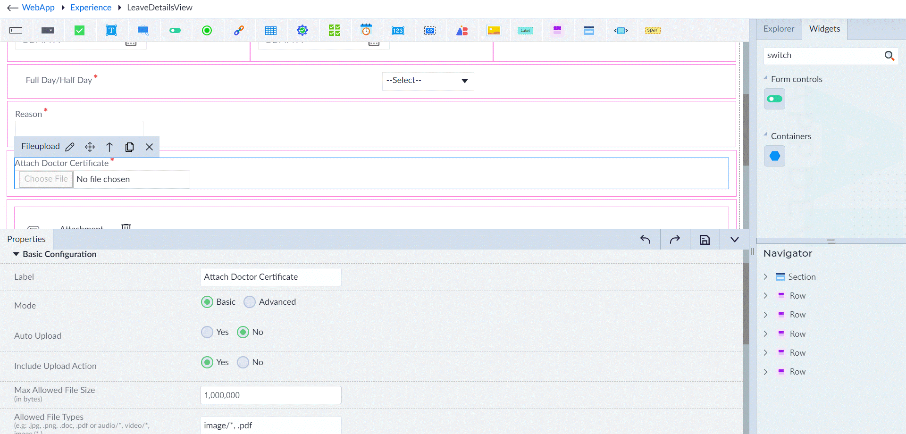
Task: Choose the text area widget icon
Action: 111,31
